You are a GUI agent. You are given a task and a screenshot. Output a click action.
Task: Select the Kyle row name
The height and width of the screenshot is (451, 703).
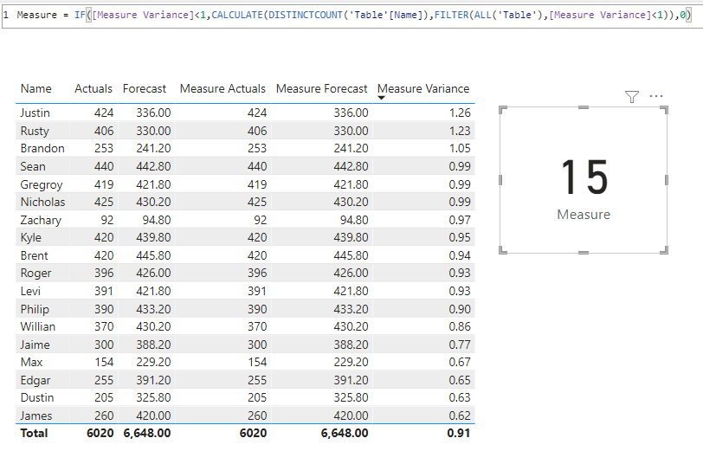(x=31, y=237)
